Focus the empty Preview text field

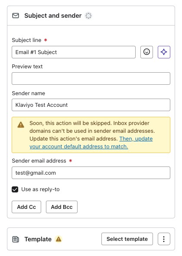[91, 79]
